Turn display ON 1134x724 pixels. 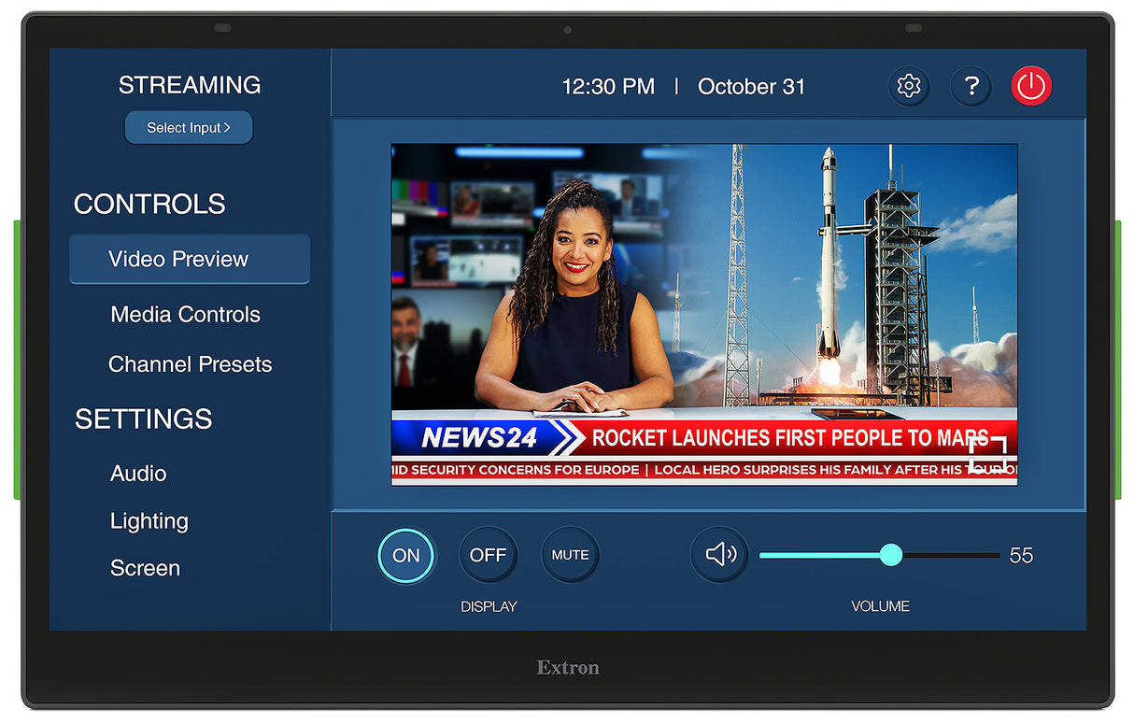tap(406, 555)
